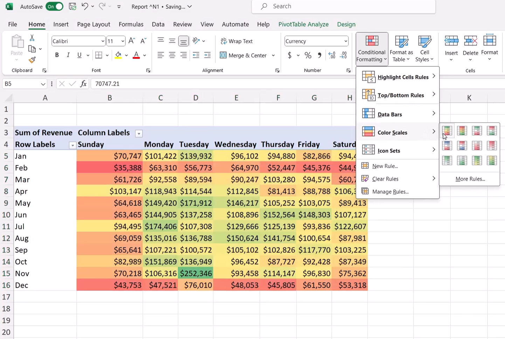The image size is (505, 339).
Task: Click the Merge & Center button
Action: click(243, 55)
